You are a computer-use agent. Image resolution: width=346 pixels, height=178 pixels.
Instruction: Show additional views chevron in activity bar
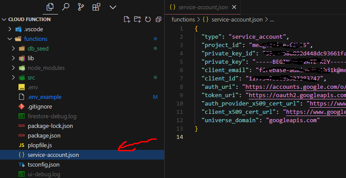click(x=112, y=7)
